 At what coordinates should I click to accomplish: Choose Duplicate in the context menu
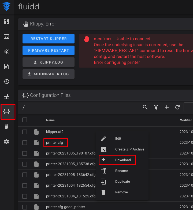pyautogui.click(x=122, y=181)
